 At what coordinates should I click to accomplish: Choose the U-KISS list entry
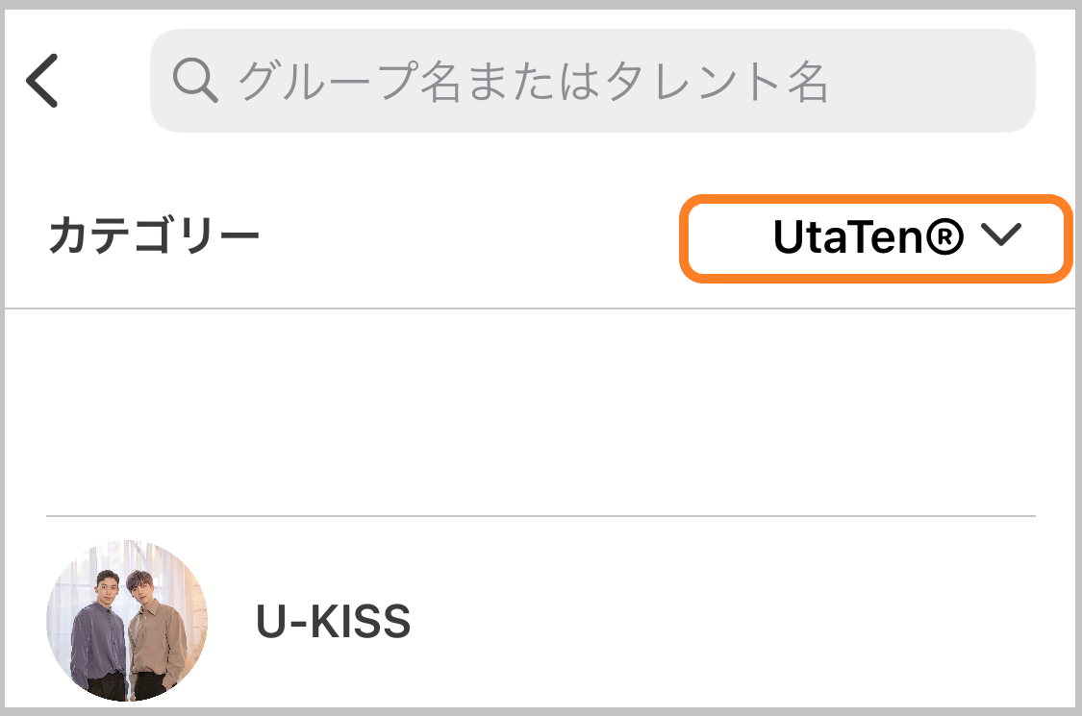[x=541, y=621]
